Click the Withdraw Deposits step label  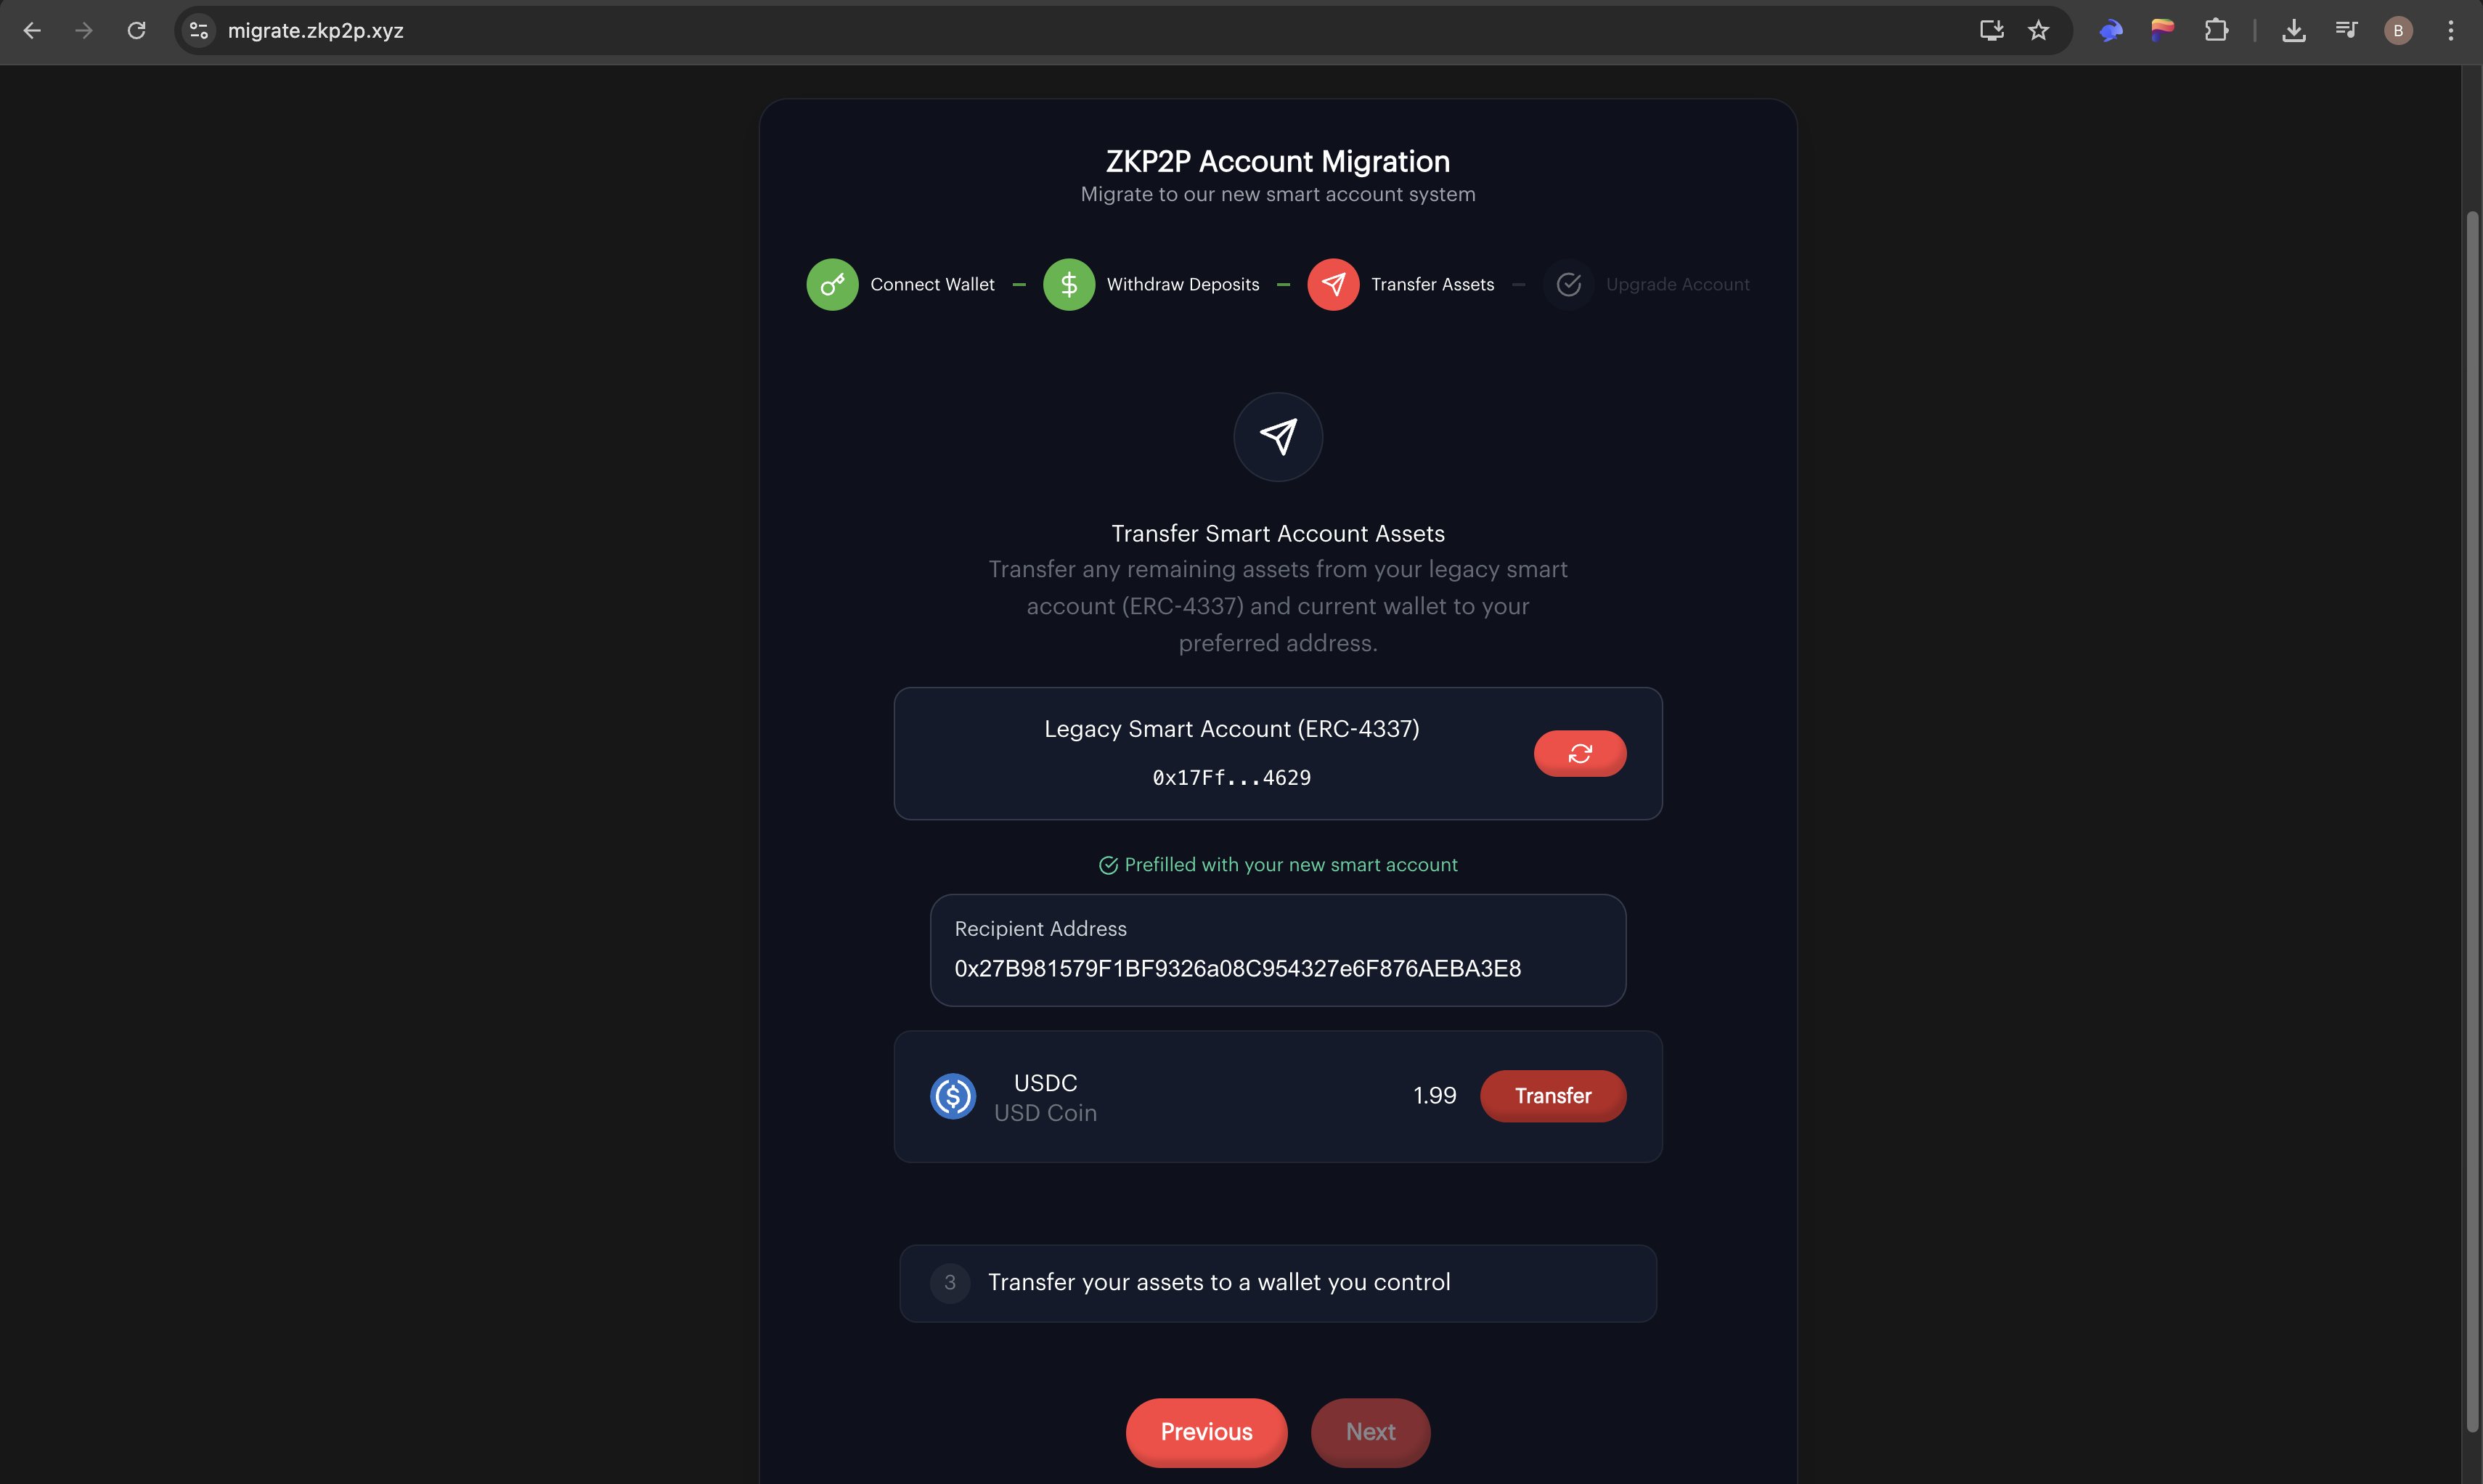1183,285
